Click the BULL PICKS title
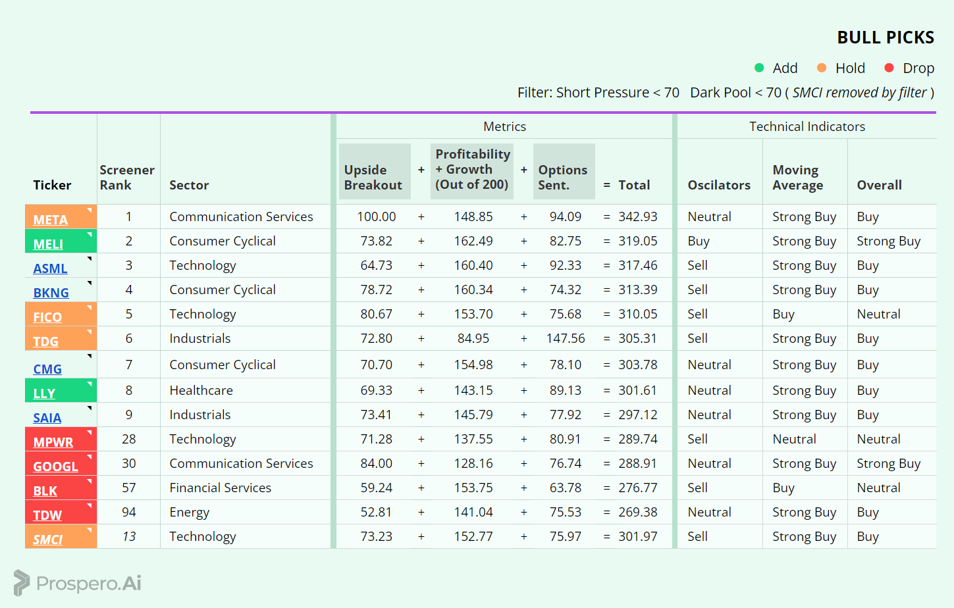Viewport: 954px width, 608px height. pyautogui.click(x=886, y=38)
